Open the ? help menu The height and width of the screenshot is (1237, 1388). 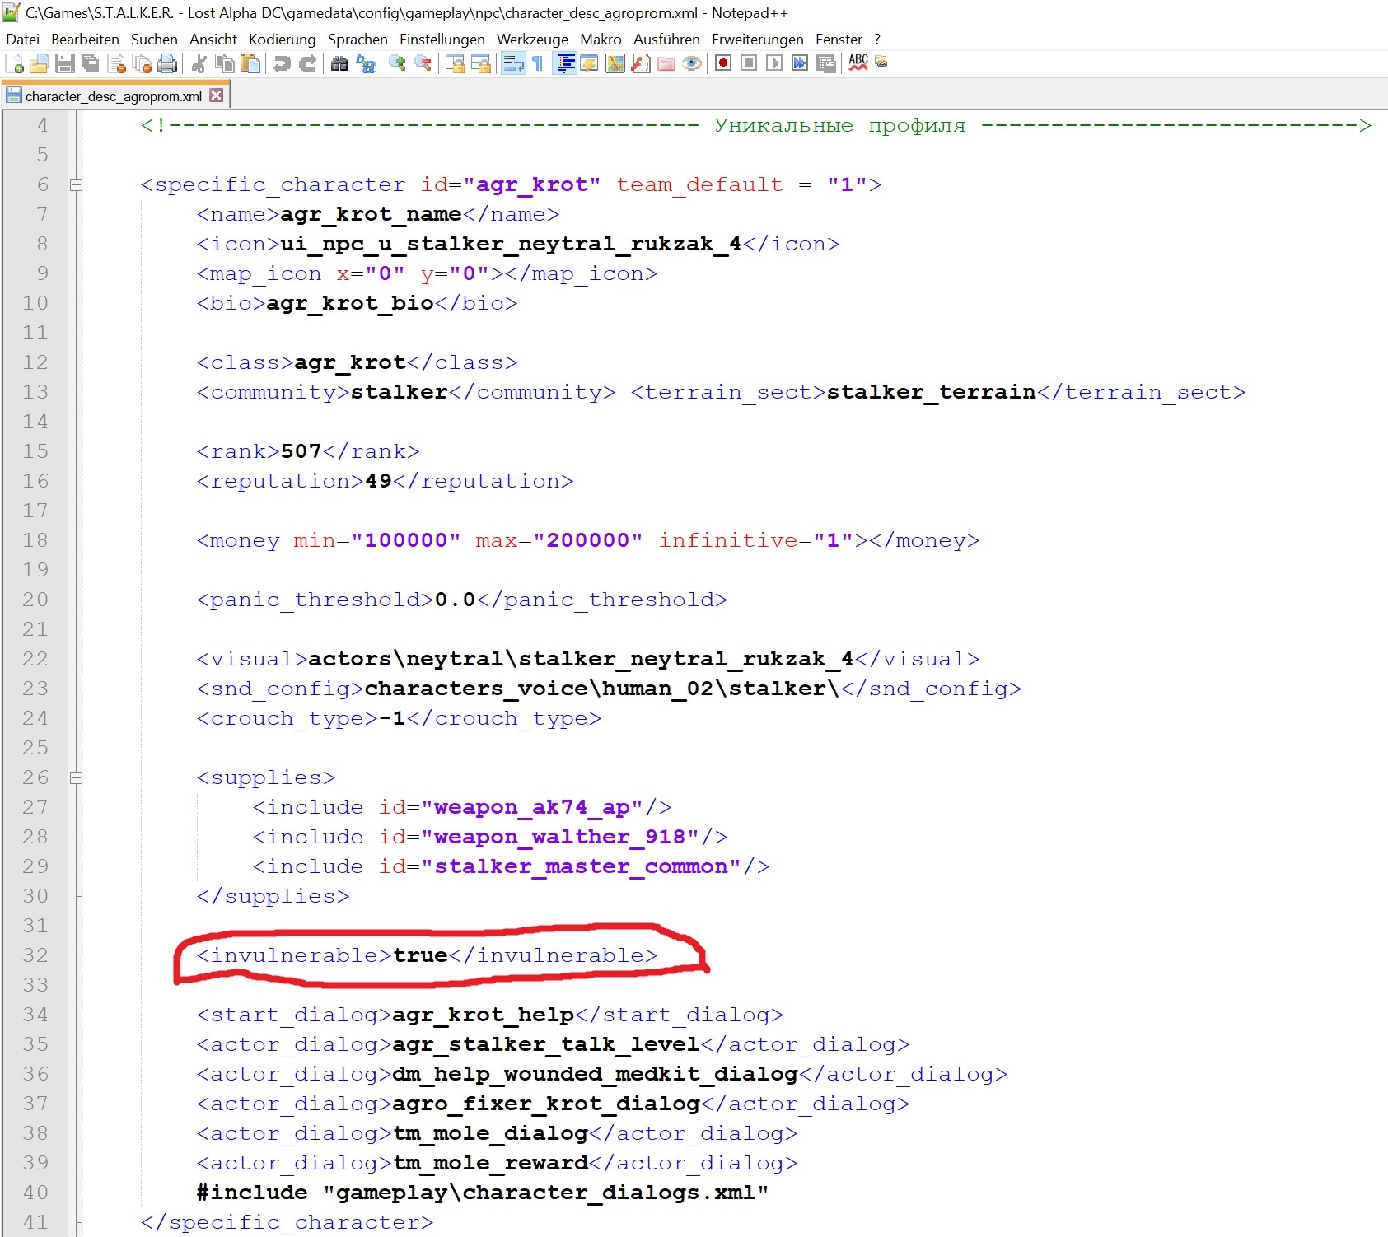(877, 39)
